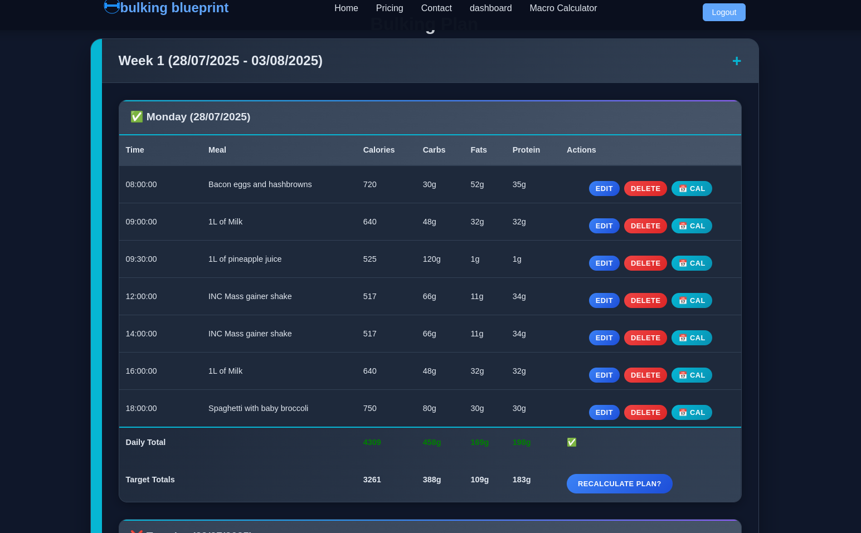Edit the Spaghetti with baby broccoli meal
Image resolution: width=861 pixels, height=533 pixels.
point(604,413)
